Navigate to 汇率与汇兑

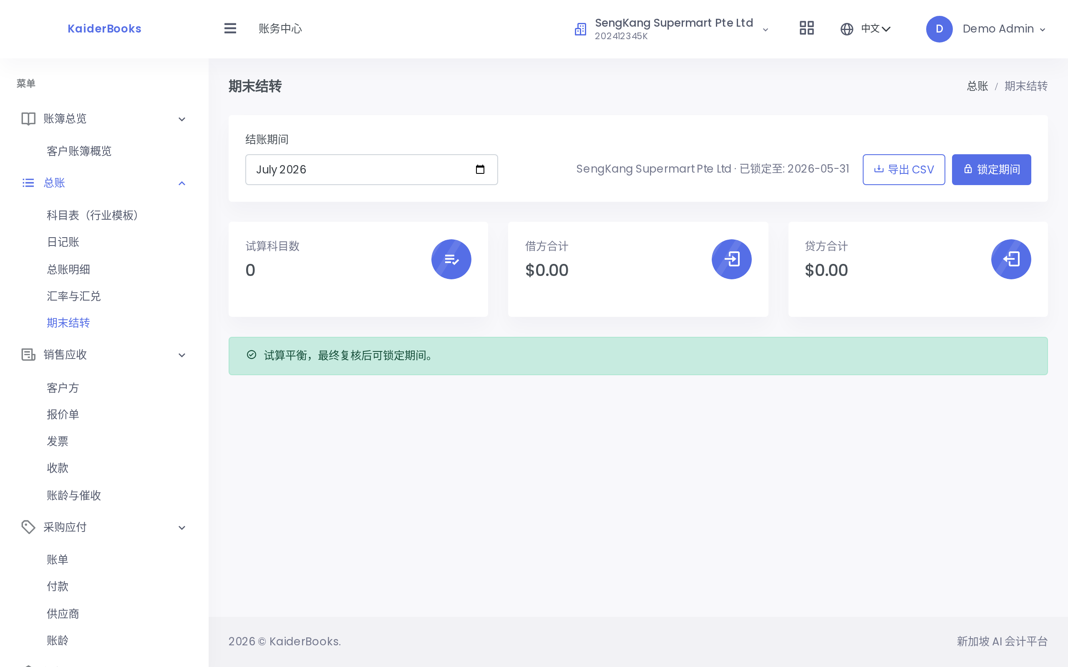pos(74,296)
